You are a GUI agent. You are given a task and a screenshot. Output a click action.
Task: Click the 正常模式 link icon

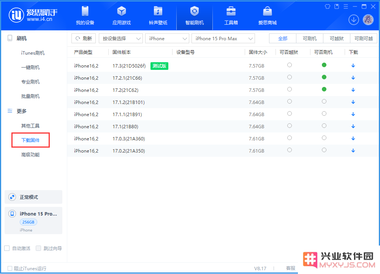coord(12,197)
